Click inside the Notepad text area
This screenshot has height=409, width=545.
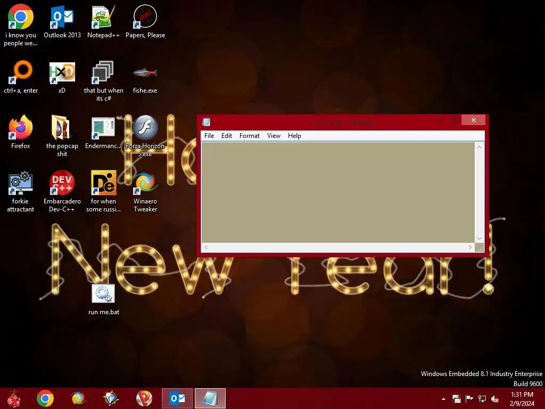tap(338, 192)
